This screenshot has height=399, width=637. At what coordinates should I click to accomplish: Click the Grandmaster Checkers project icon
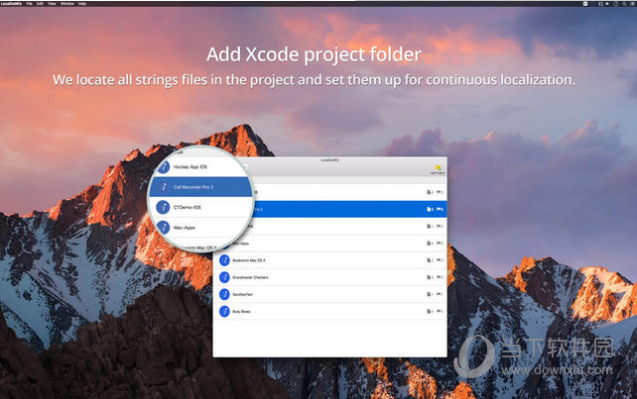point(224,277)
